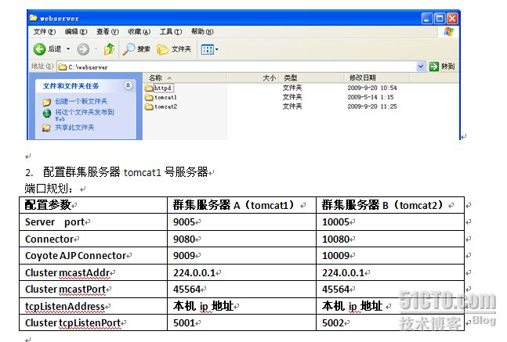Image resolution: width=507 pixels, height=342 pixels.
Task: Close the webserver window
Action: coord(452,19)
